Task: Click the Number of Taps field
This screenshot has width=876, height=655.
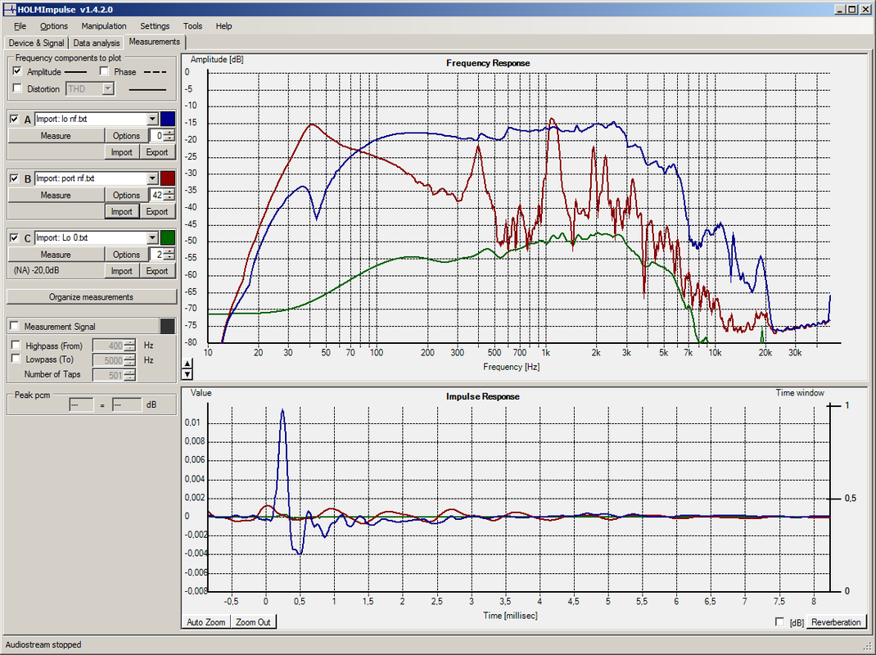Action: 108,375
